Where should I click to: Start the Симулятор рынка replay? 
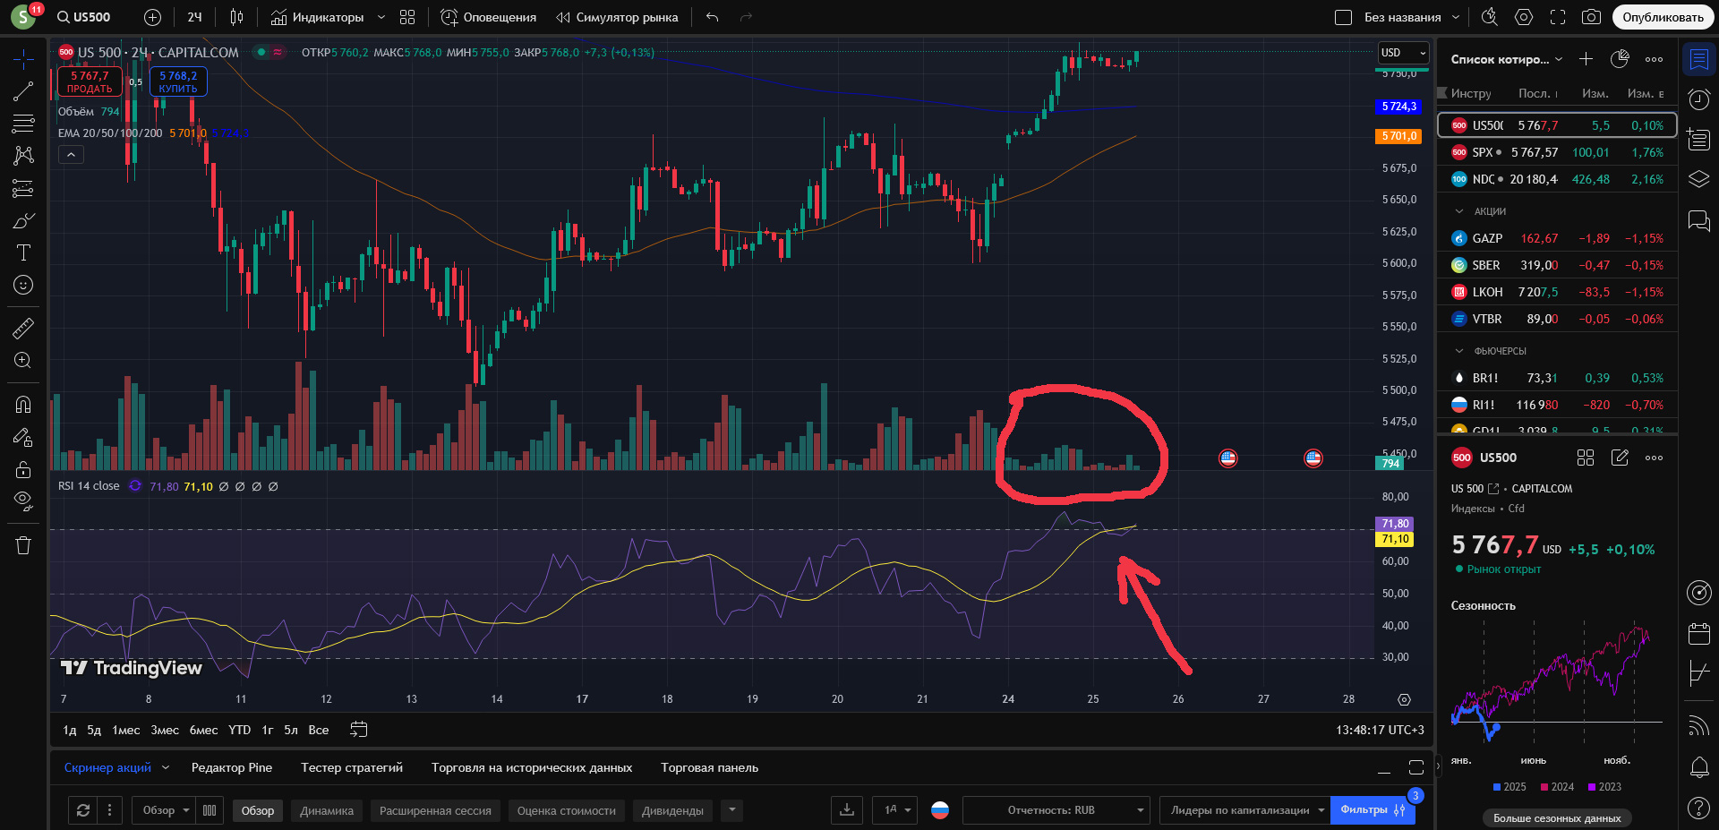tap(617, 17)
